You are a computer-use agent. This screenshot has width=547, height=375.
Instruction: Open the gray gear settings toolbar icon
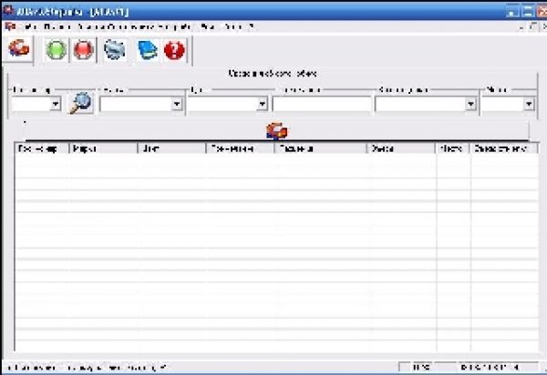point(115,50)
